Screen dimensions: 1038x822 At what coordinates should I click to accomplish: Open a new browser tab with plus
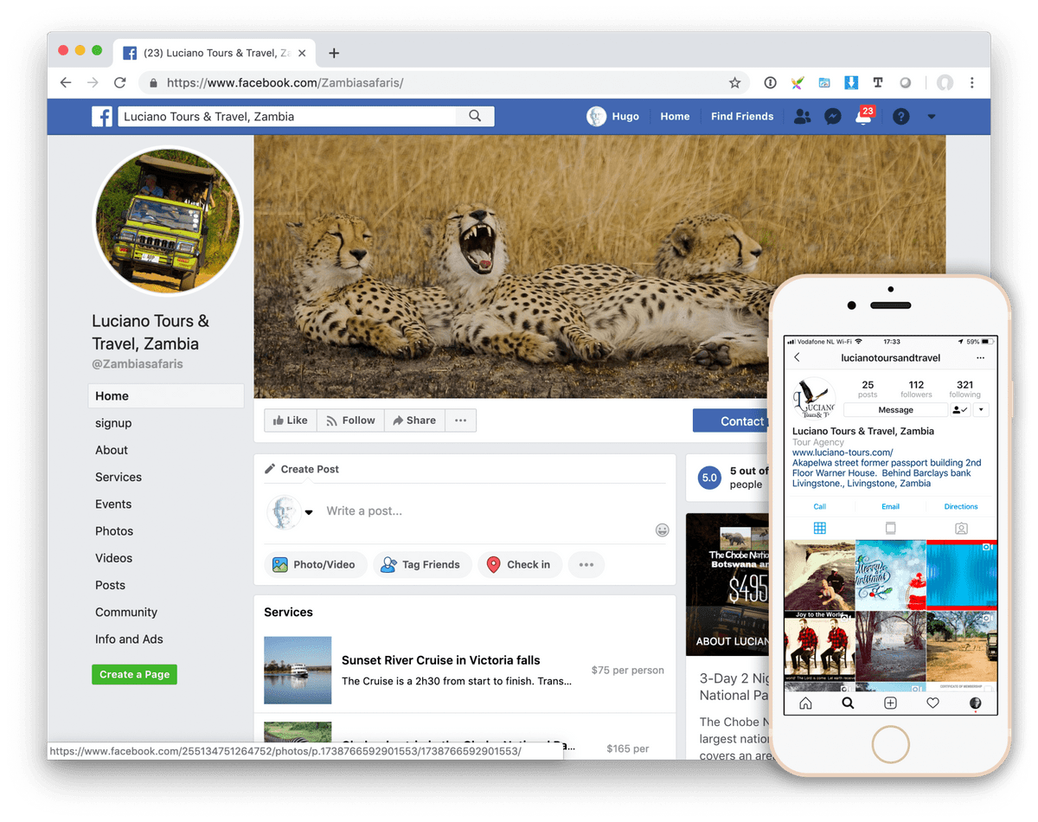pos(334,53)
